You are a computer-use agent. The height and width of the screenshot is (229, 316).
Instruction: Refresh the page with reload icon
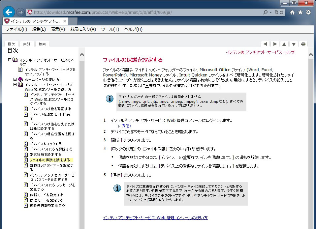click(x=281, y=12)
